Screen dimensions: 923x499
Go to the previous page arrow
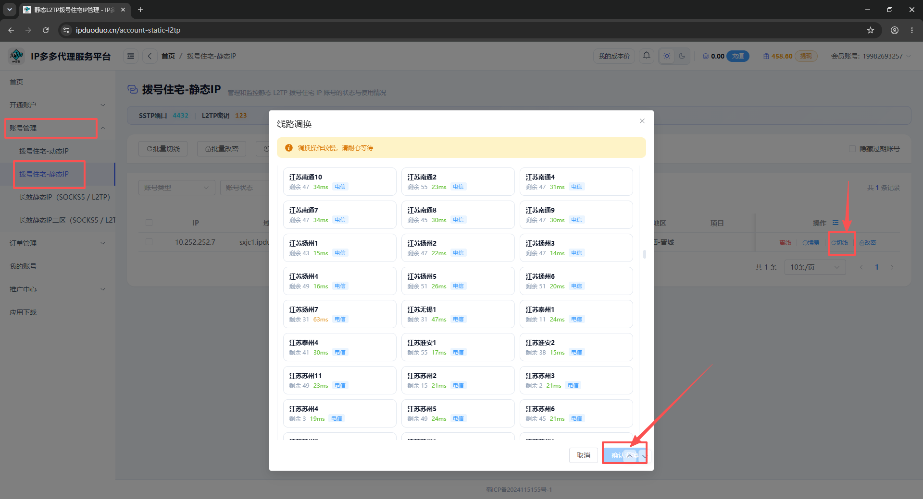tap(861, 267)
